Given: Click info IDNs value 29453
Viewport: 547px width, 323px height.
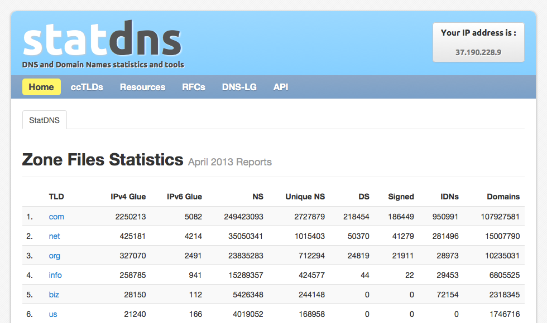Looking at the screenshot, I should 448,275.
